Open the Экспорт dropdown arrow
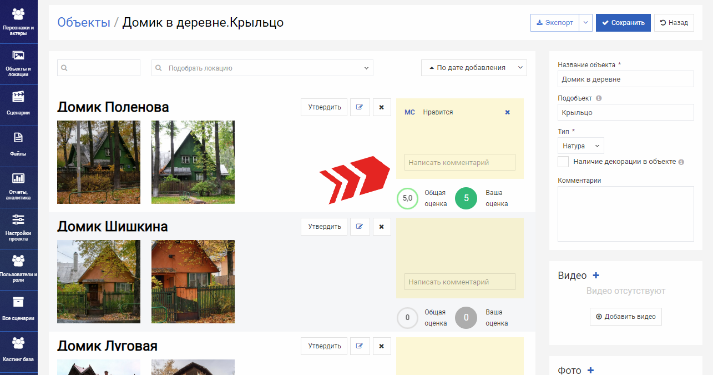The width and height of the screenshot is (713, 375). 585,23
